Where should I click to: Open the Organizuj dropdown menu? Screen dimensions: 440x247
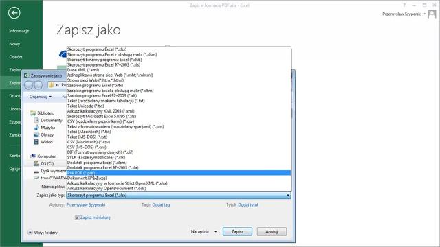[41, 97]
